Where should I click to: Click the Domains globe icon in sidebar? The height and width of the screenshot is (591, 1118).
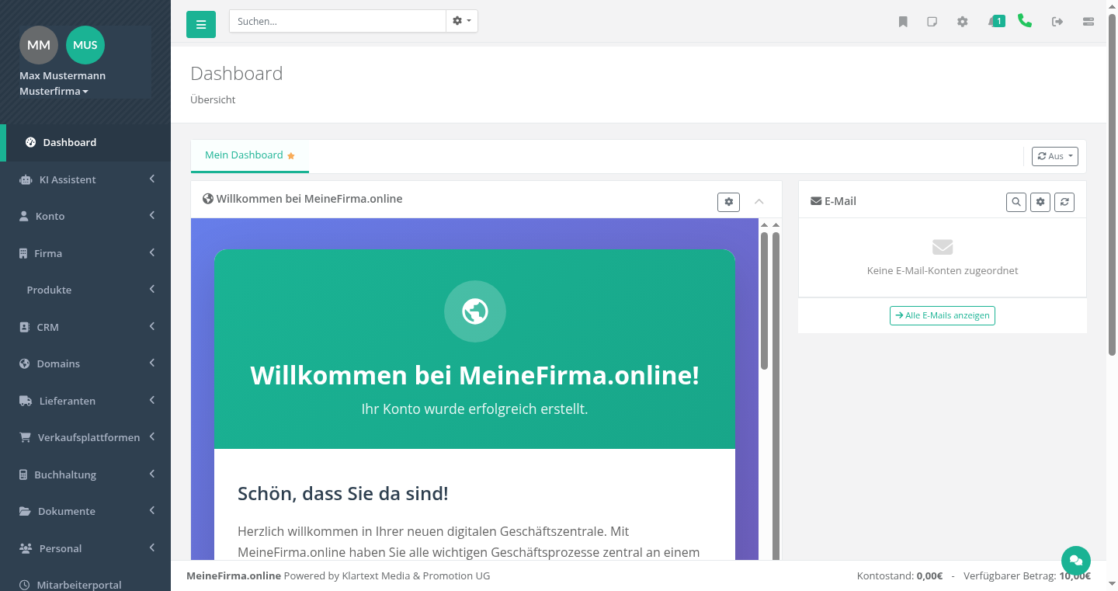pos(25,363)
